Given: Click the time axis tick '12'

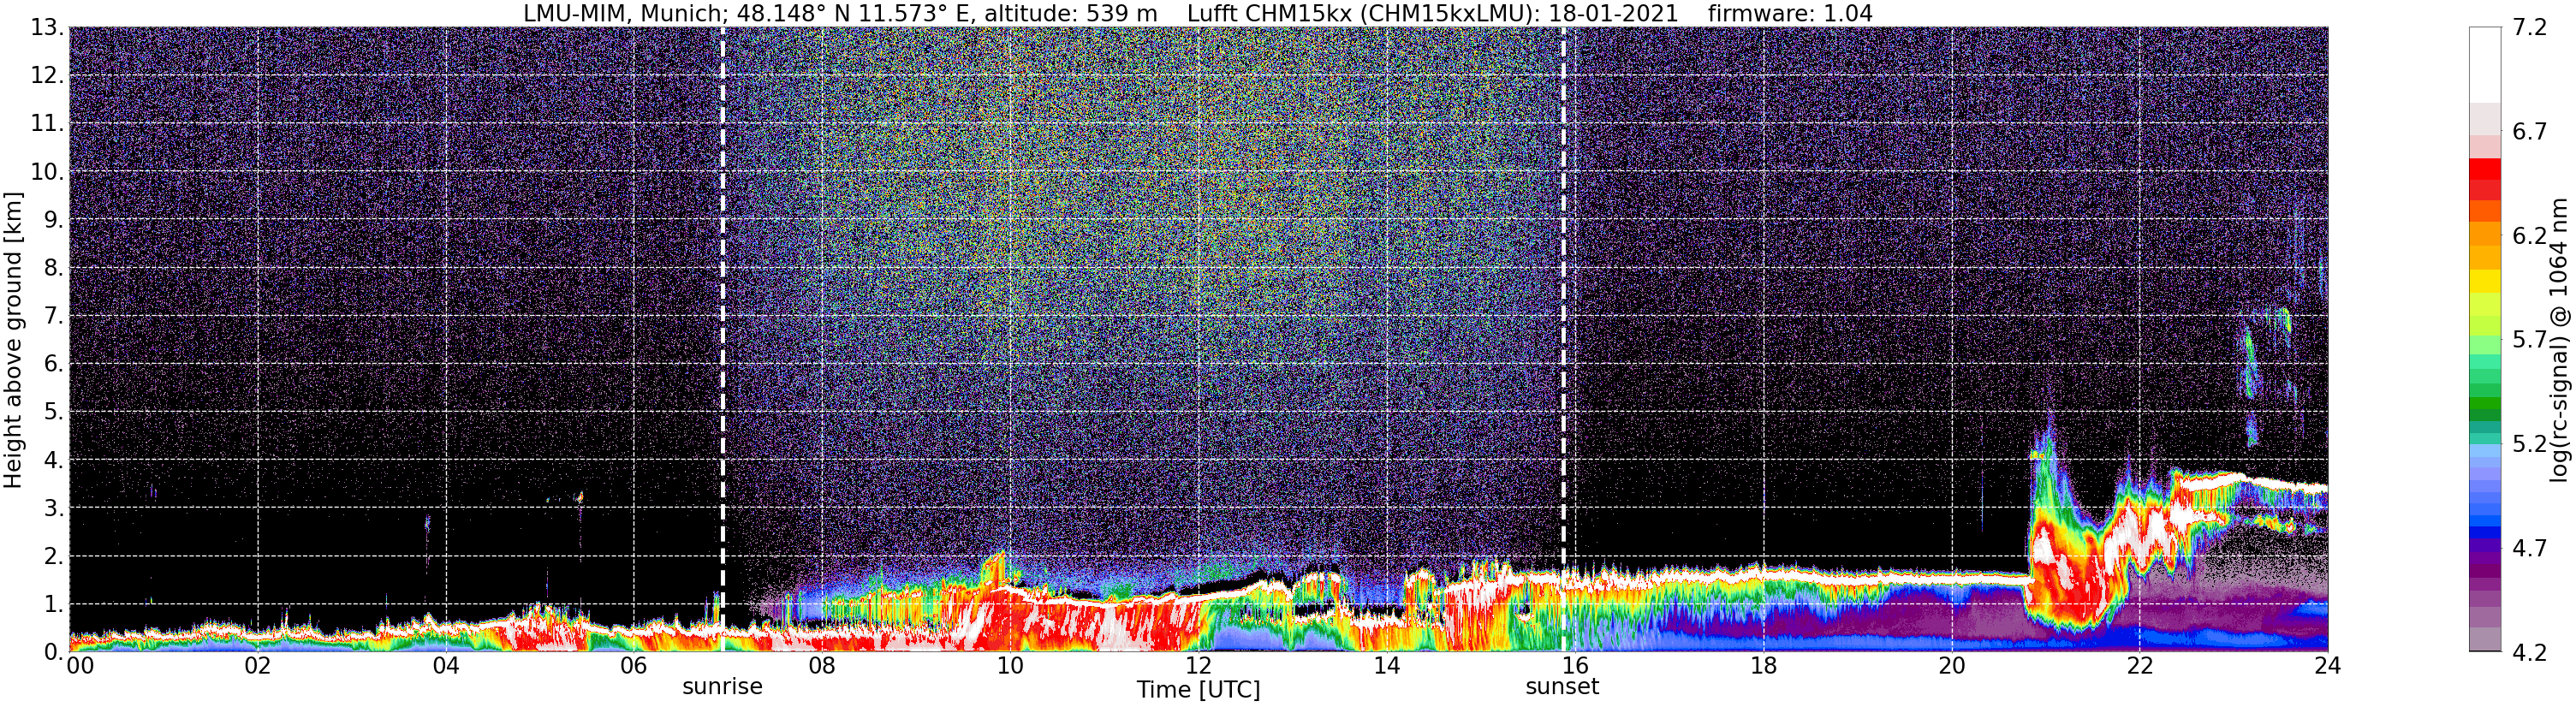Looking at the screenshot, I should click(1198, 666).
